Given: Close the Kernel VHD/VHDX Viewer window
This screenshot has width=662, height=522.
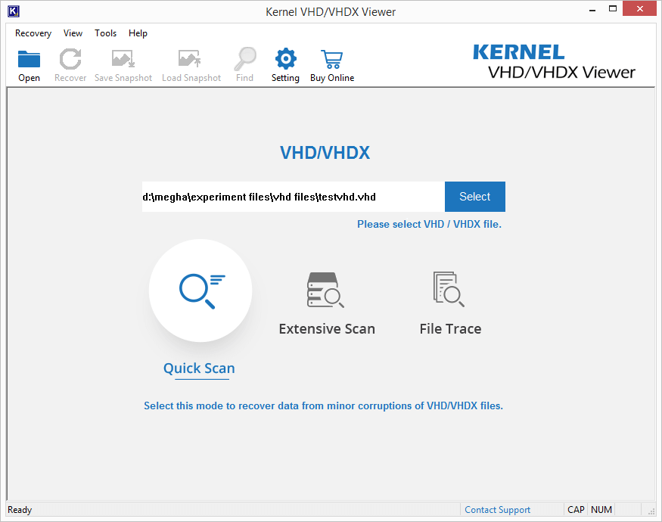Looking at the screenshot, I should point(639,9).
